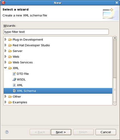Expand the Server category
Image resolution: width=120 pixels, height=140 pixels.
[x=5, y=51]
